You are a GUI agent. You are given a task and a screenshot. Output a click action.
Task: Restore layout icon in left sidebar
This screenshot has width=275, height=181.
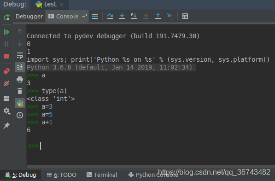click(6, 99)
